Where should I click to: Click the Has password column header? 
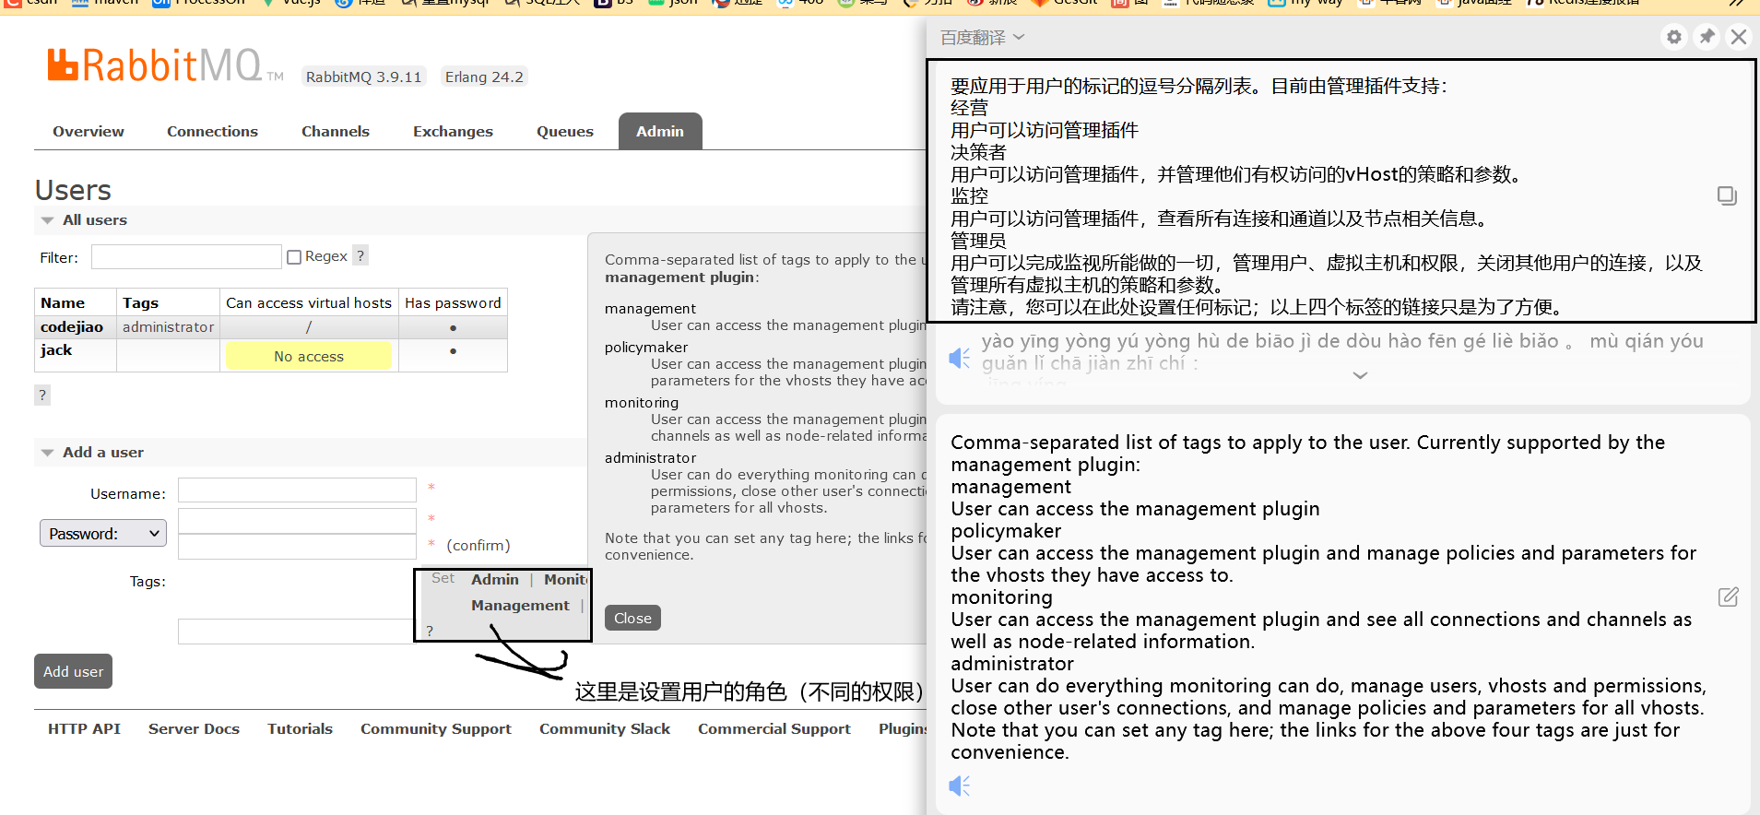(x=453, y=302)
